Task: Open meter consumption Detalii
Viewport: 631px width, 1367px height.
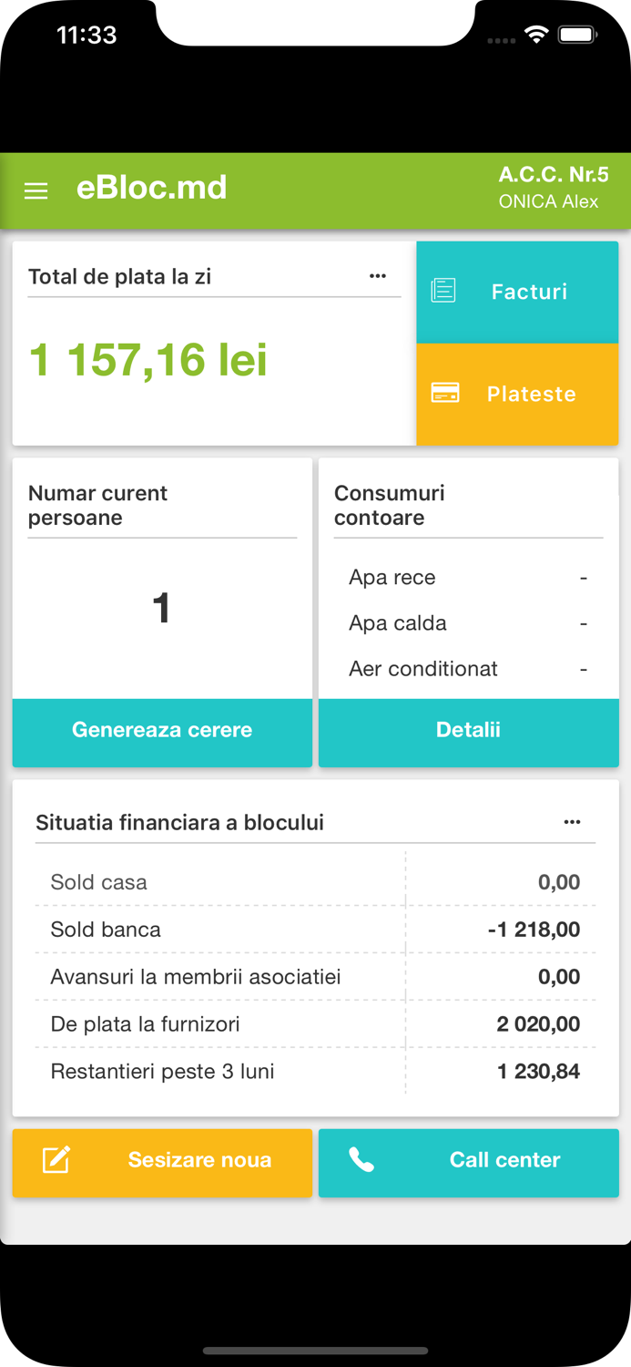Action: point(468,730)
